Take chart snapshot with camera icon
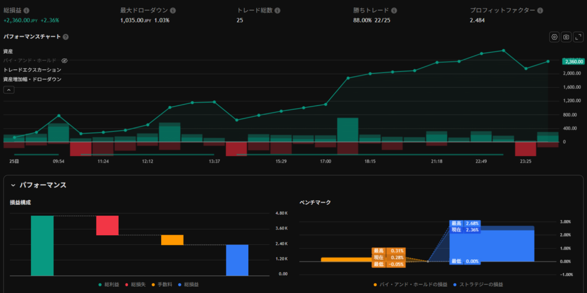Viewport: 587px width, 293px height. pyautogui.click(x=566, y=37)
